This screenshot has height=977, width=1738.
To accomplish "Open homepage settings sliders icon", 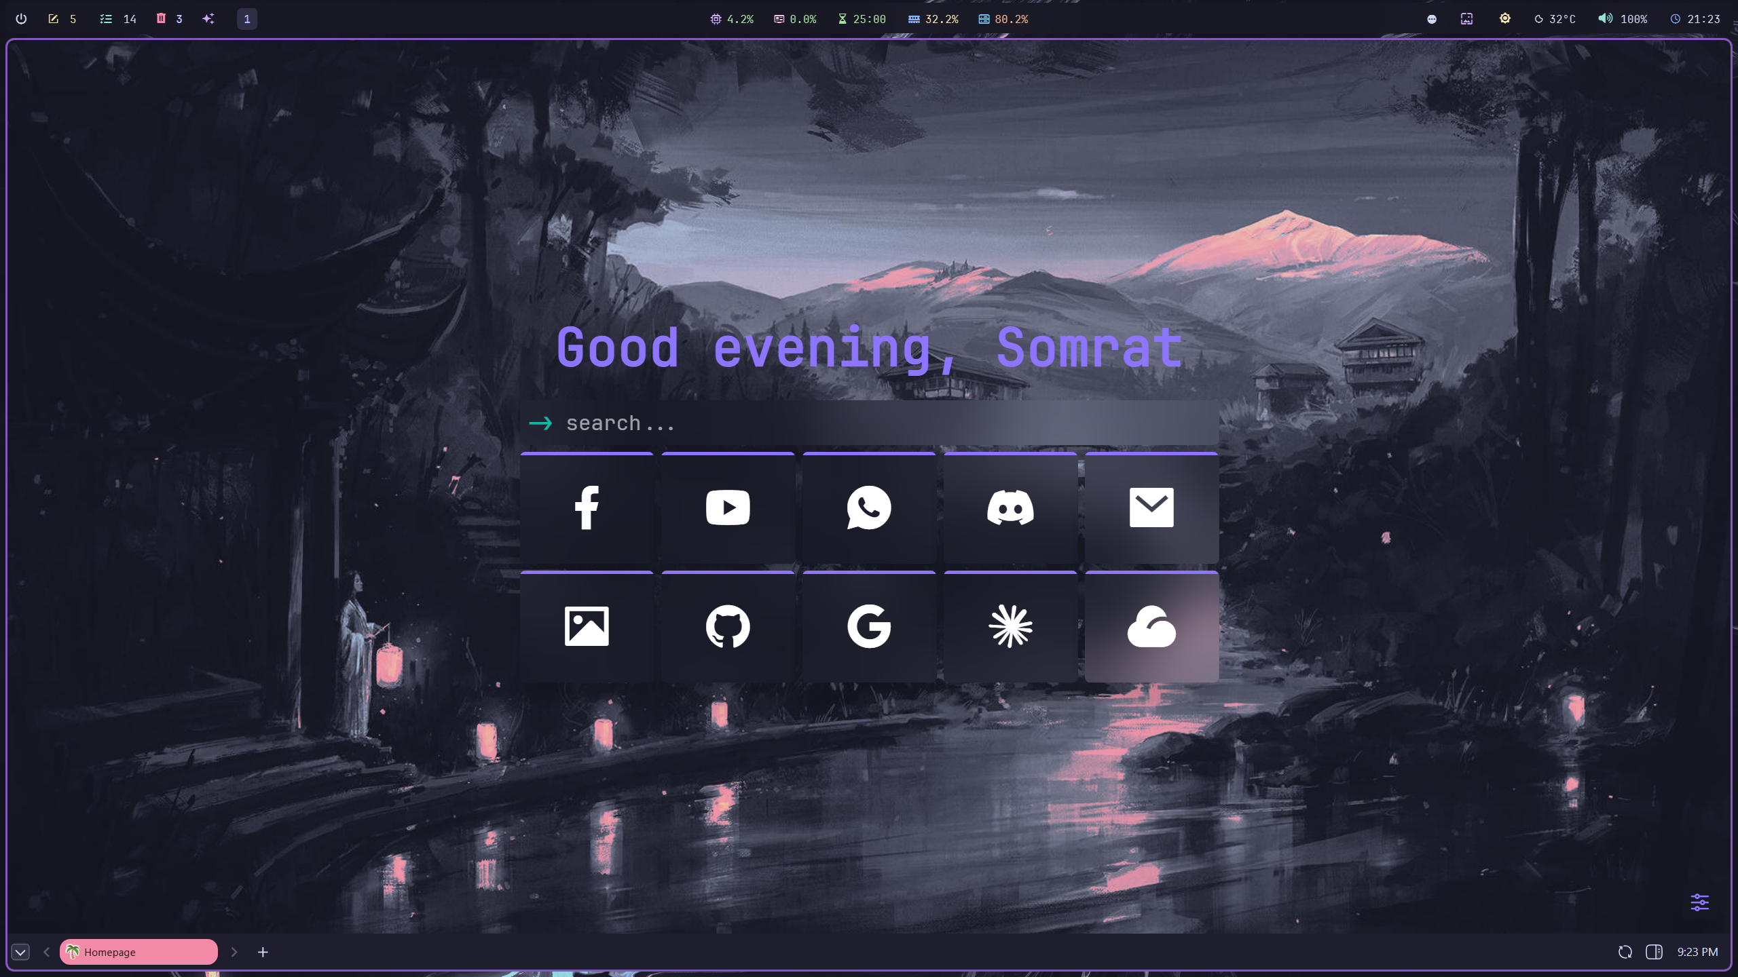I will click(x=1699, y=902).
